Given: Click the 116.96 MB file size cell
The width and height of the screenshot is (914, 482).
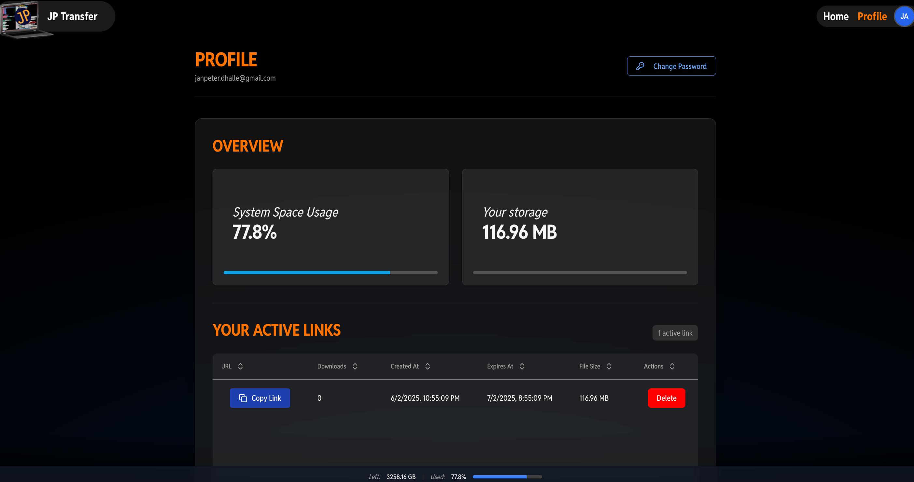Looking at the screenshot, I should point(594,398).
